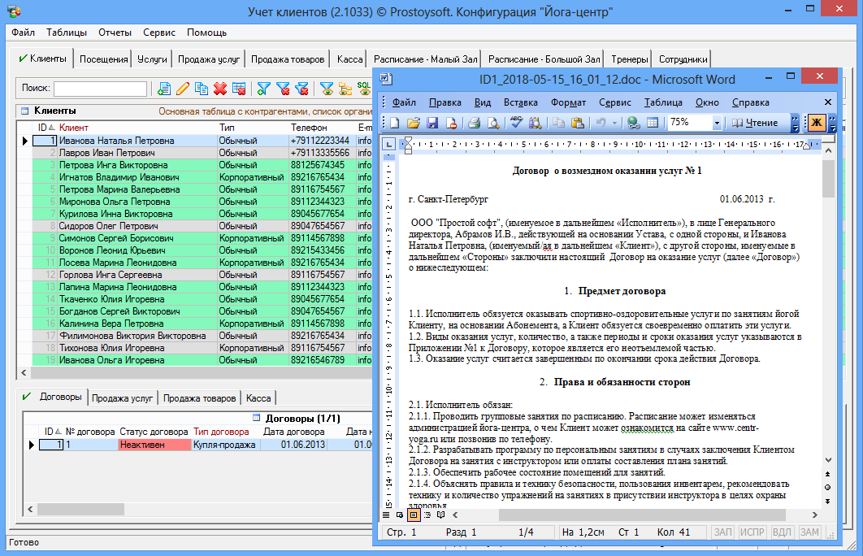Toggle the ИСПР track changes indicator
The width and height of the screenshot is (863, 556).
pyautogui.click(x=752, y=532)
